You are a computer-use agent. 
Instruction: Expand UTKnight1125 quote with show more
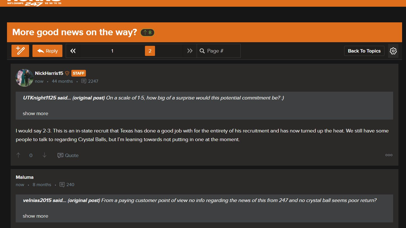[x=35, y=114]
